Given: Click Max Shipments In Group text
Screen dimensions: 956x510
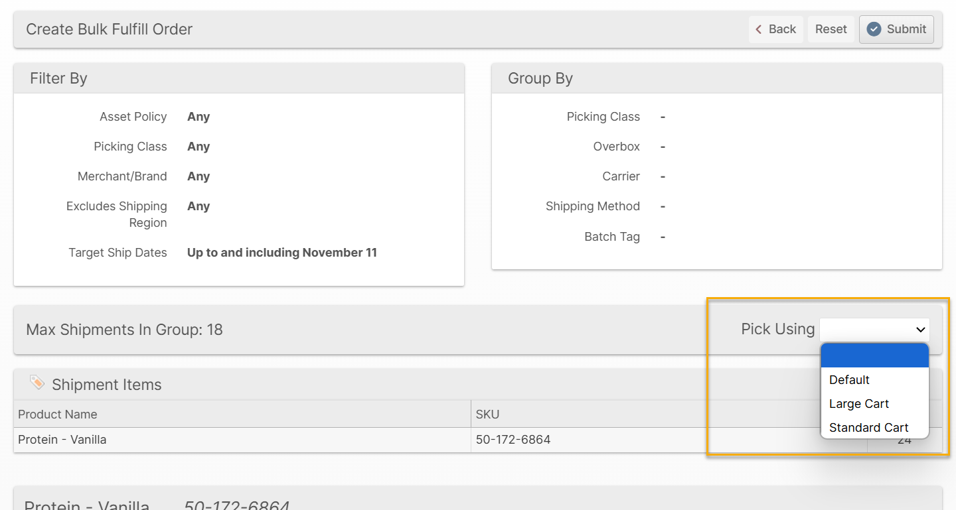Looking at the screenshot, I should [x=124, y=330].
